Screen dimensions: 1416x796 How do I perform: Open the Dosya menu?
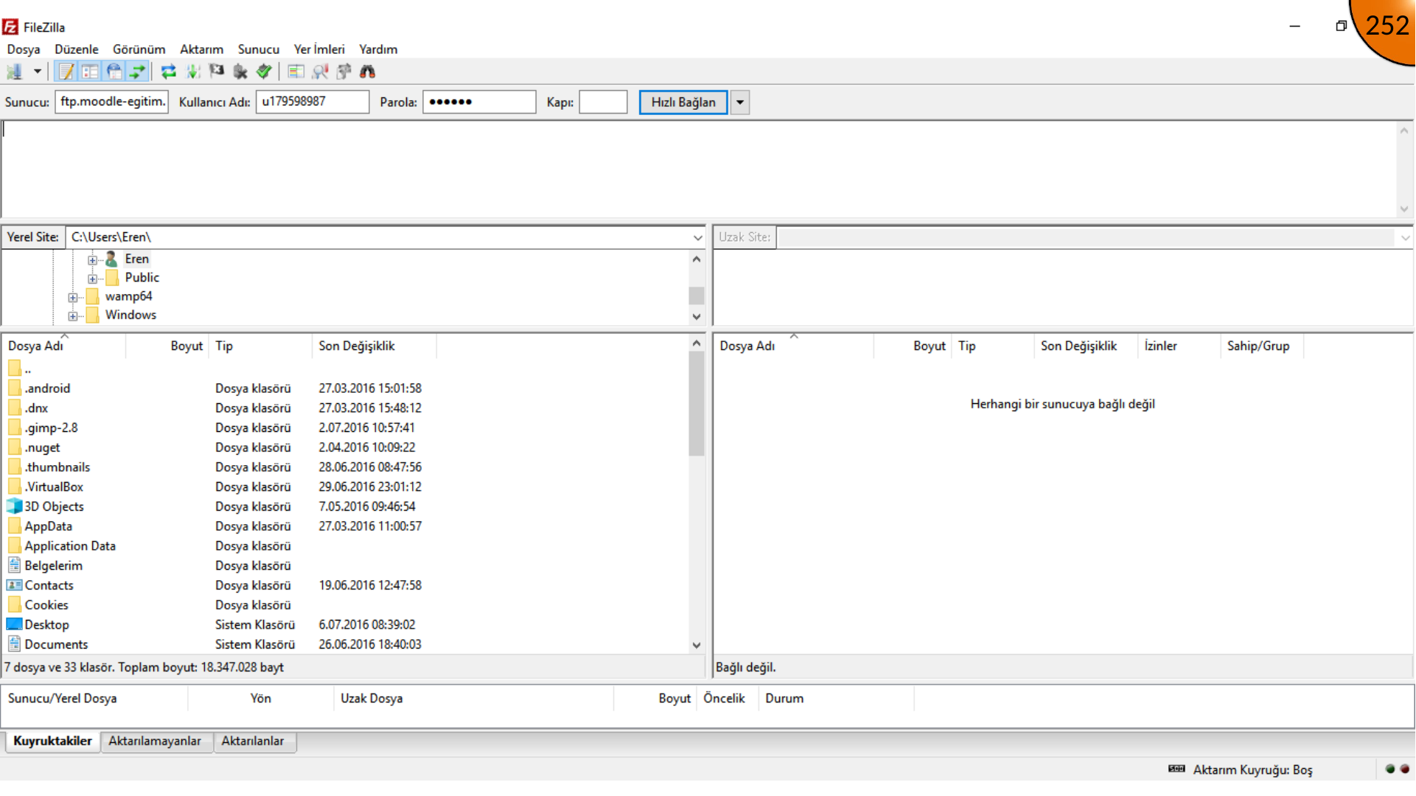[24, 49]
